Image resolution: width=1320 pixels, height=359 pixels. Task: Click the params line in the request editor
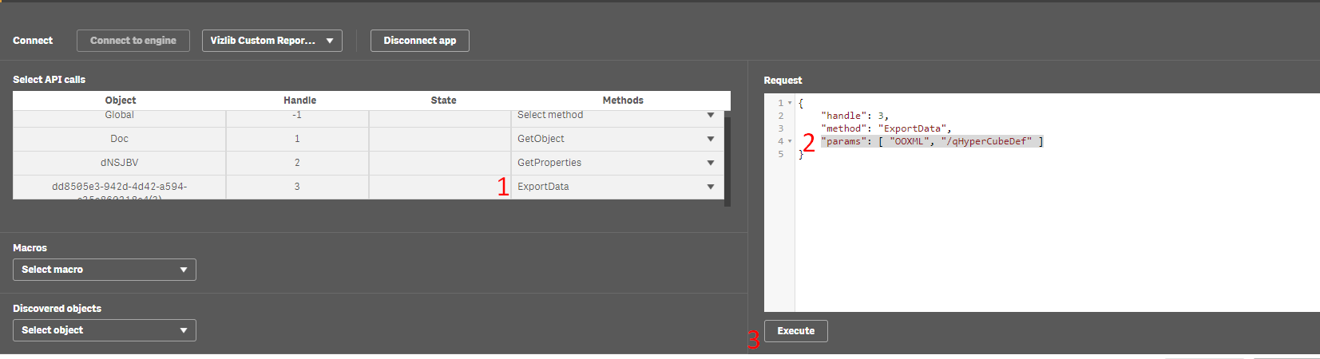[x=932, y=141]
